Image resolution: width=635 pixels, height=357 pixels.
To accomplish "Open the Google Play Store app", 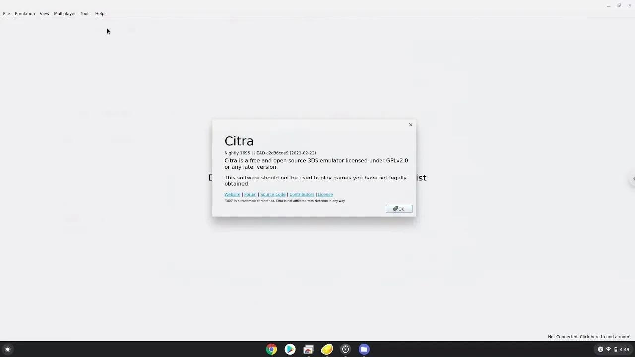I will click(290, 349).
